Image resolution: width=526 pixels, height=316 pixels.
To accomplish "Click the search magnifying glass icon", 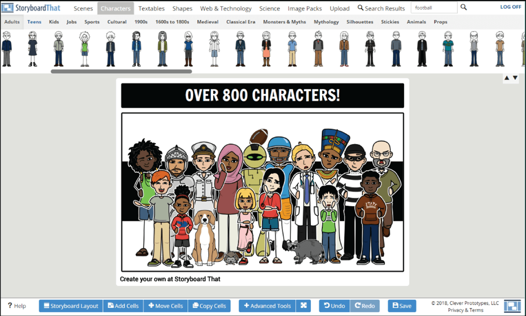I will 464,7.
